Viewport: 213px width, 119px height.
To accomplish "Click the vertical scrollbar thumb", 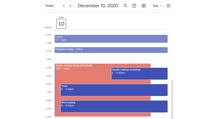I will (x=172, y=99).
